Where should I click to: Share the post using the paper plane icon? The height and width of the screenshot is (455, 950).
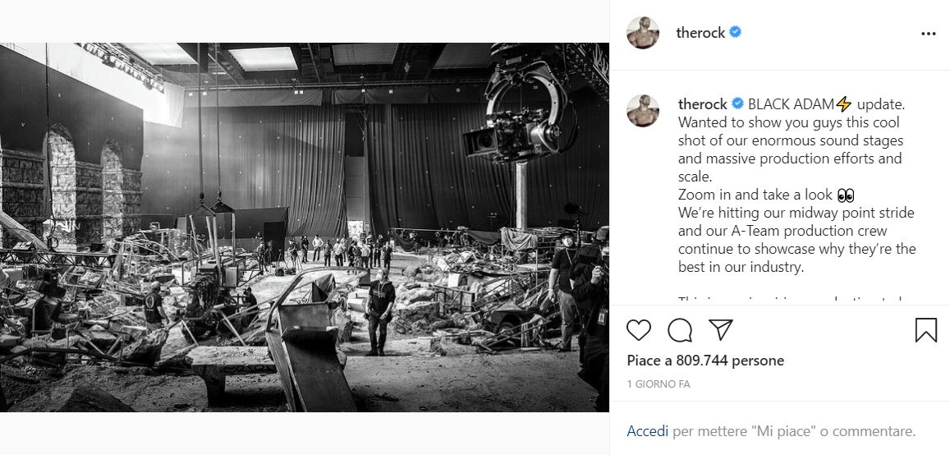(721, 329)
